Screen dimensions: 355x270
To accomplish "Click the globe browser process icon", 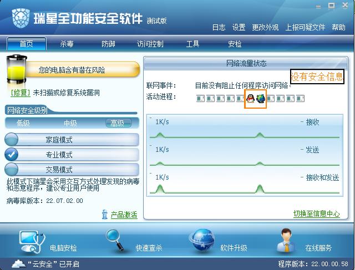I will coord(261,99).
